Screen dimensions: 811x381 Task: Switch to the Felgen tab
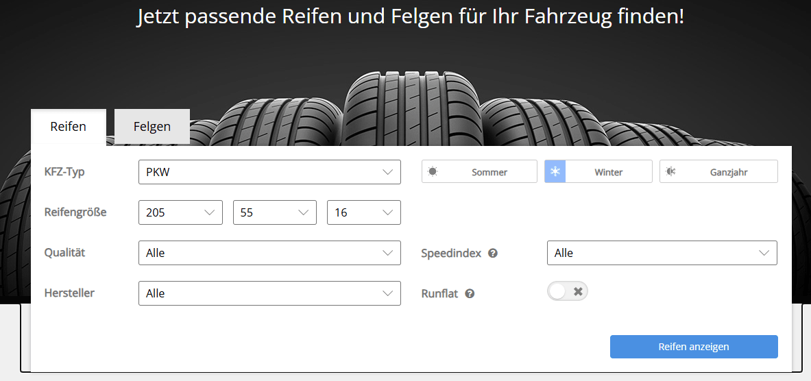[x=152, y=127]
